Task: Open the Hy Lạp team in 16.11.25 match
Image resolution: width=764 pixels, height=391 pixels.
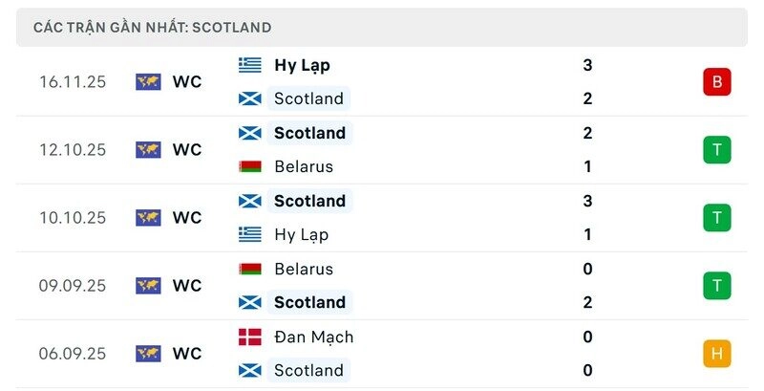Action: tap(302, 65)
